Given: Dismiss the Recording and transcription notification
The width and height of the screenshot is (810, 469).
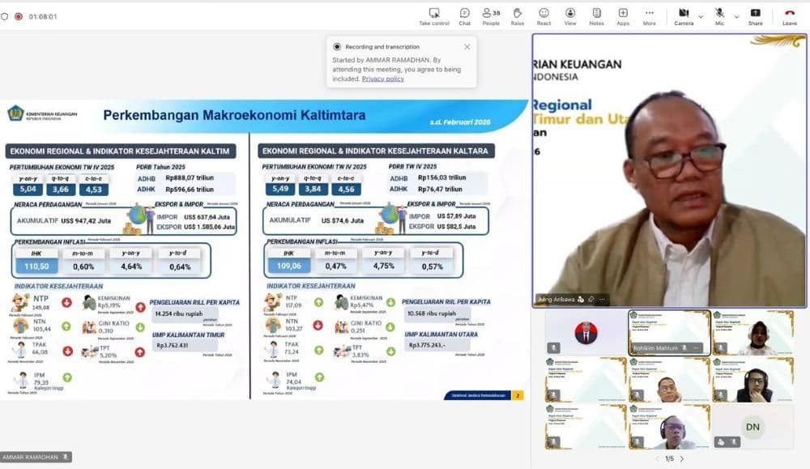Looking at the screenshot, I should click(467, 46).
